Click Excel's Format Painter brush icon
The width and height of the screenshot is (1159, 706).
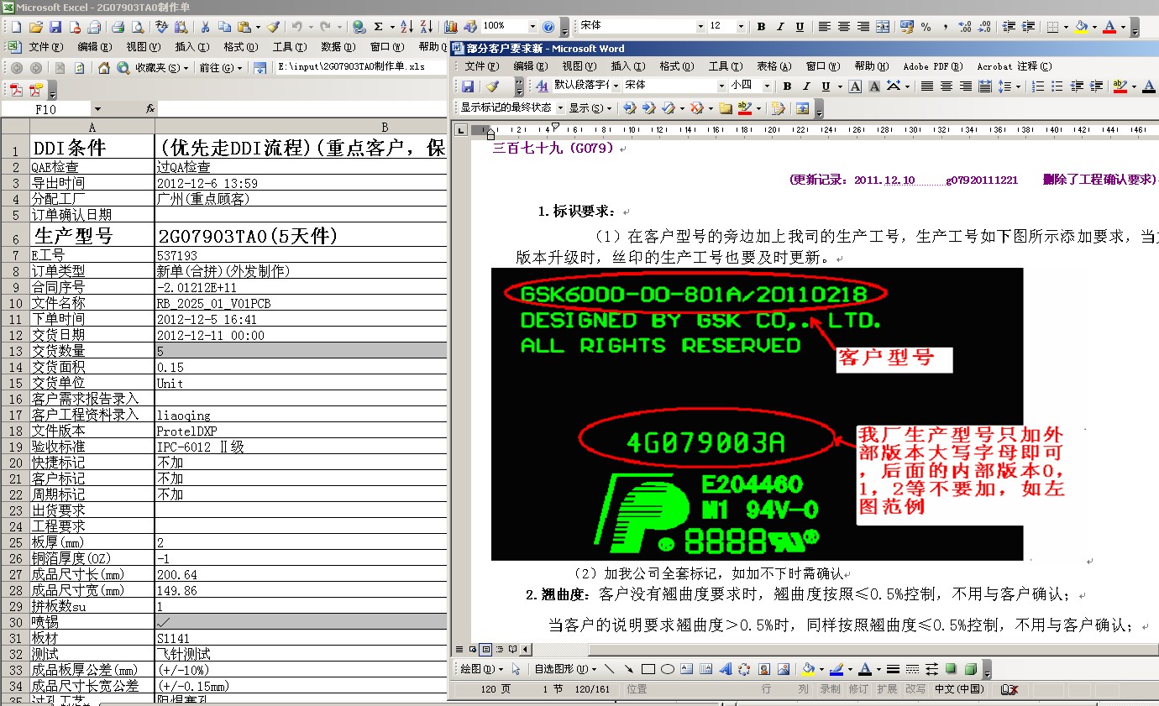click(274, 26)
